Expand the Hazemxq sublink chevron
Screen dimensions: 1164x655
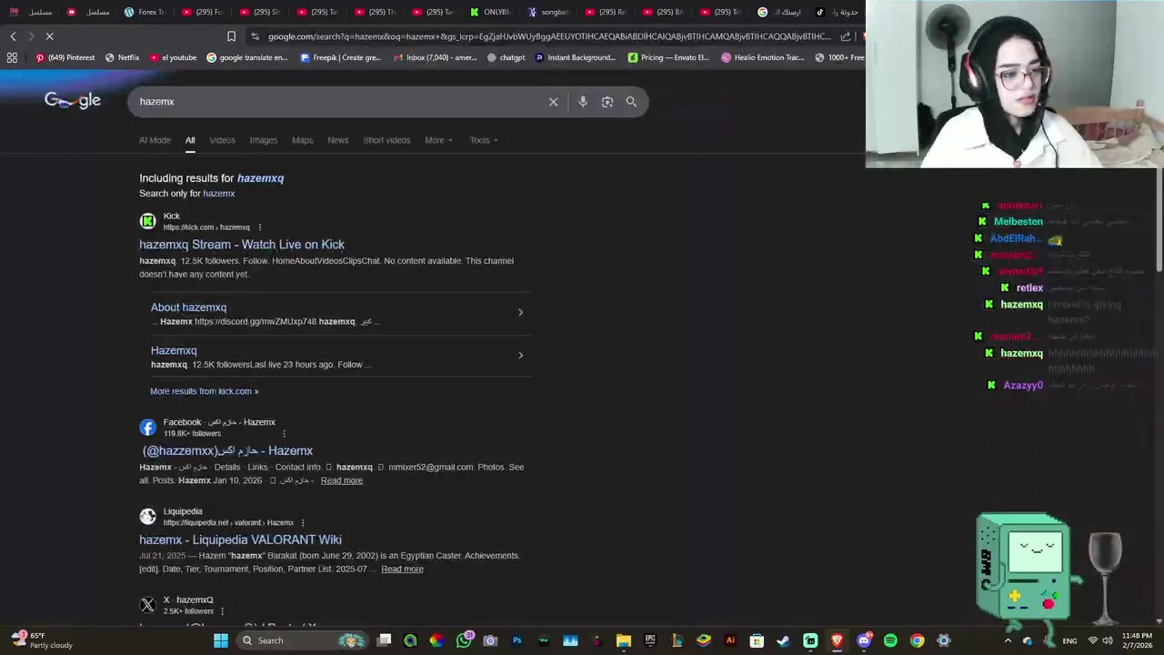tap(520, 355)
